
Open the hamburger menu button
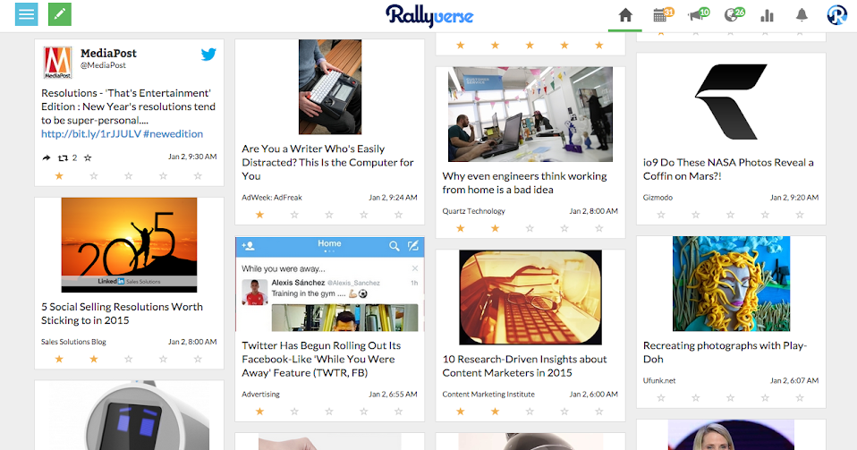(x=26, y=14)
